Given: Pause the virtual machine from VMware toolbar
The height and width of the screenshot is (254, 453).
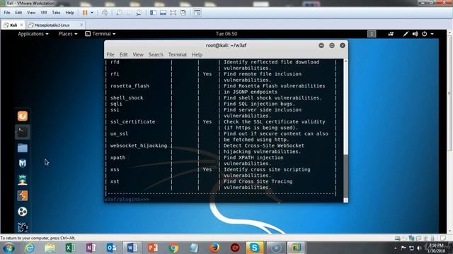Looking at the screenshot, I should [x=85, y=13].
